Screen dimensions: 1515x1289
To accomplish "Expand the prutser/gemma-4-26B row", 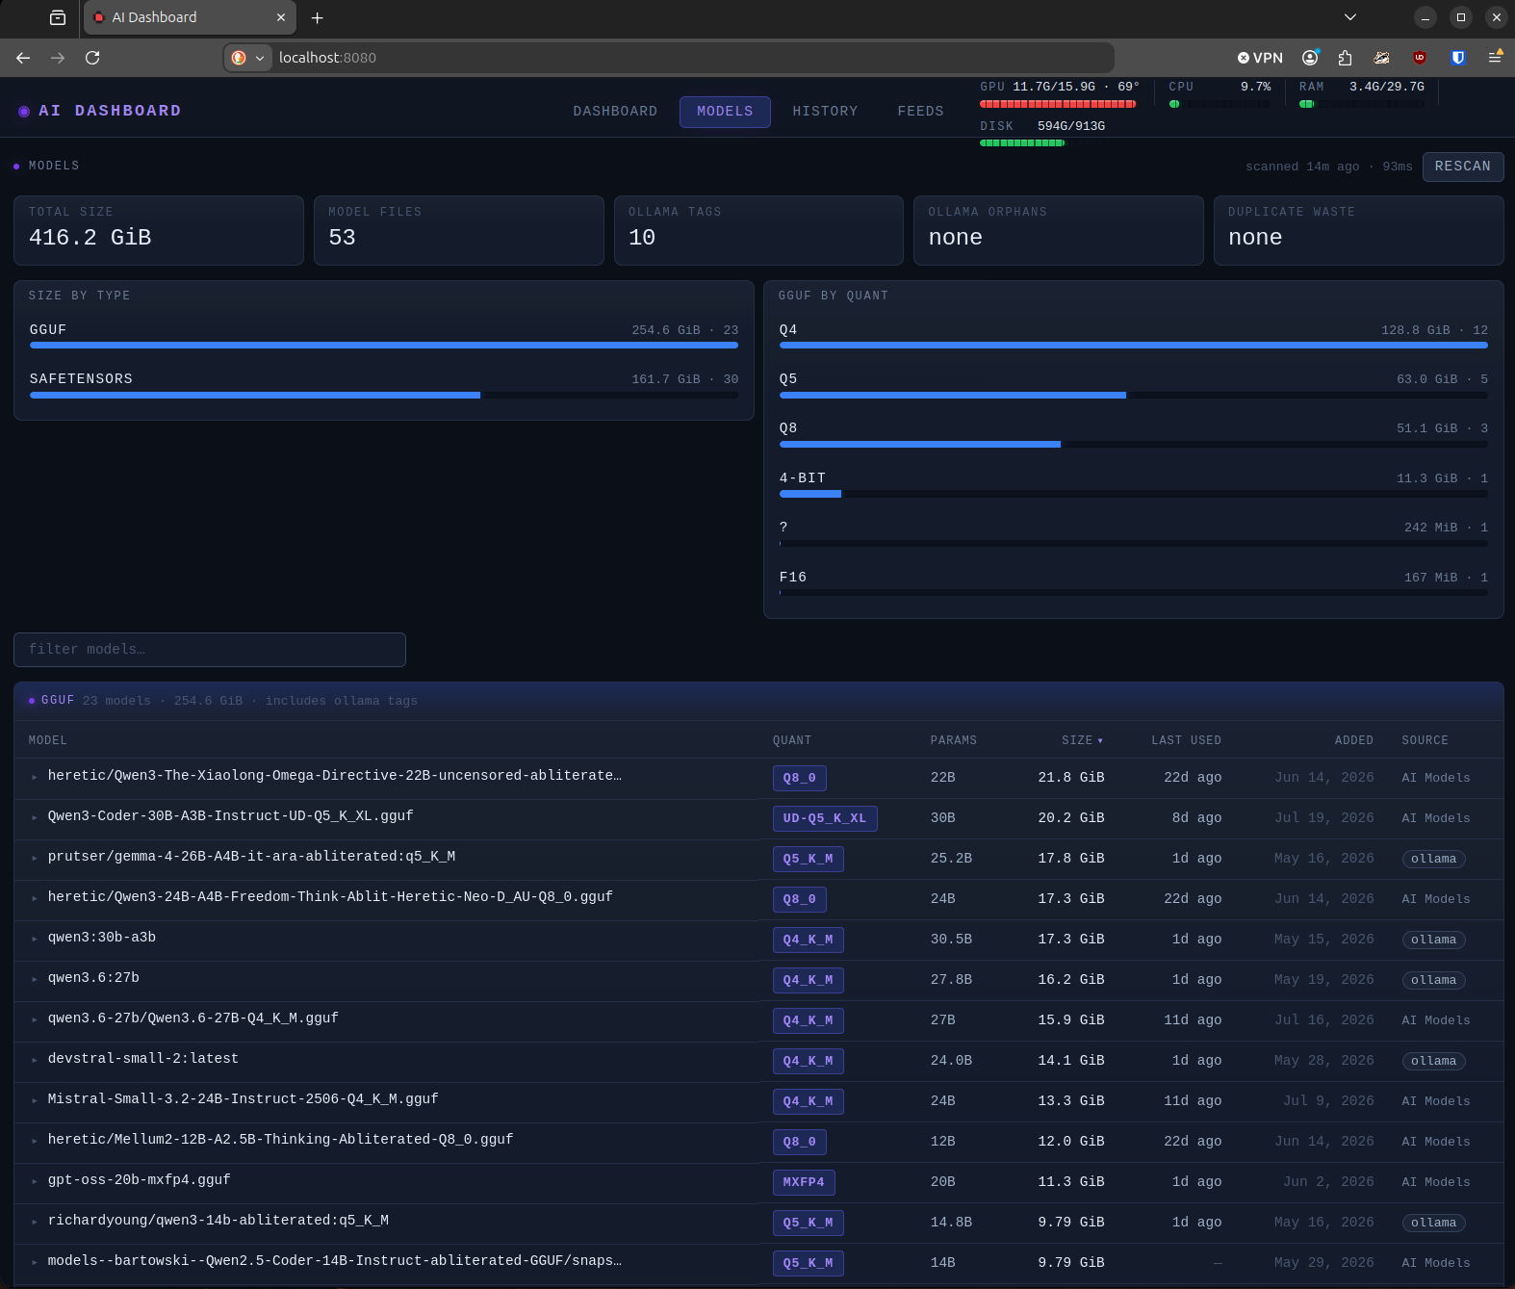I will (x=35, y=858).
